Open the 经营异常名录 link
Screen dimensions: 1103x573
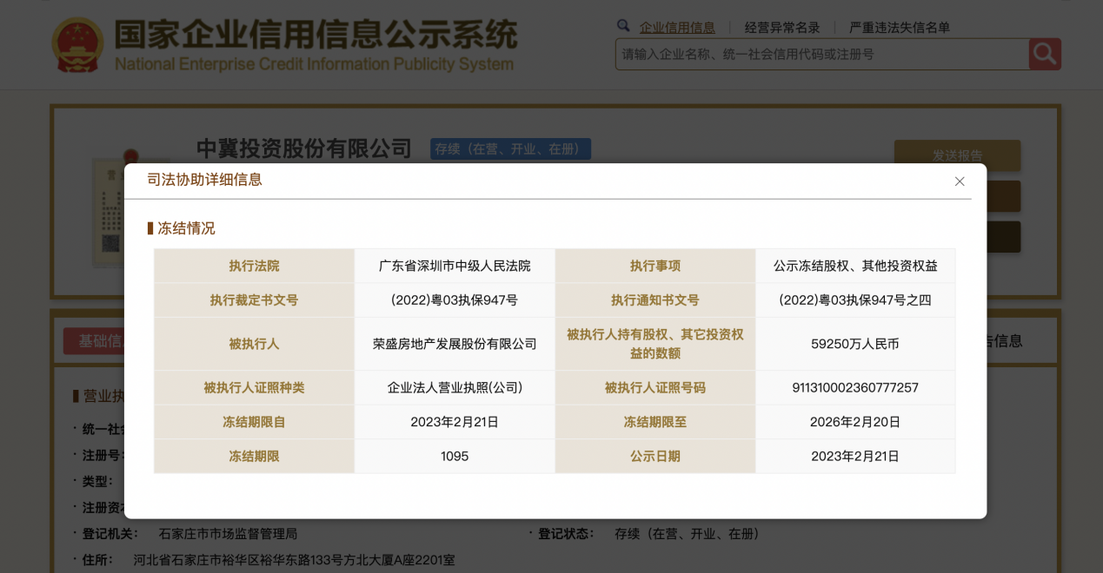[782, 28]
